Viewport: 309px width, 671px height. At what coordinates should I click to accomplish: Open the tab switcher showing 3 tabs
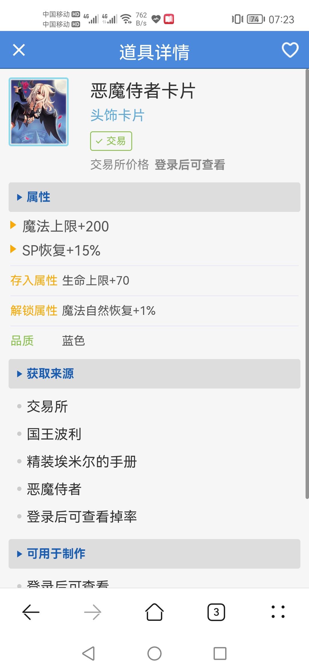tap(216, 612)
